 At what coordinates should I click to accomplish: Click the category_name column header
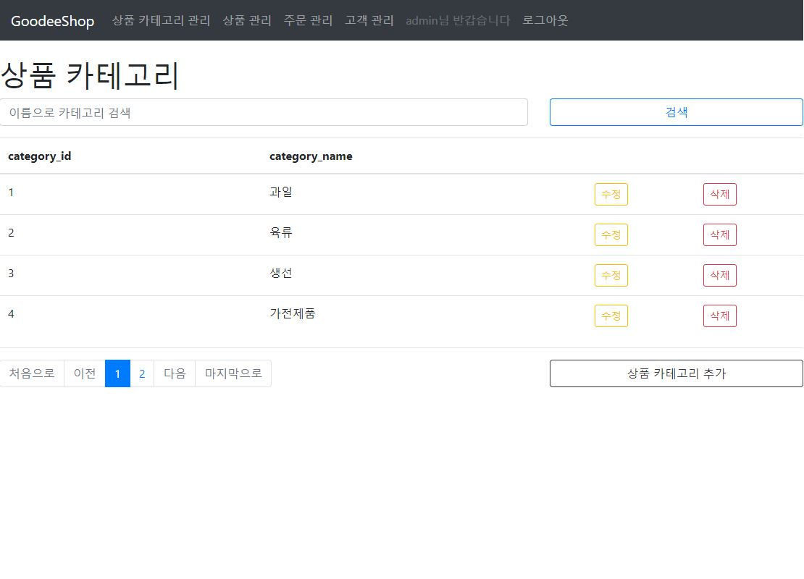[x=311, y=156]
